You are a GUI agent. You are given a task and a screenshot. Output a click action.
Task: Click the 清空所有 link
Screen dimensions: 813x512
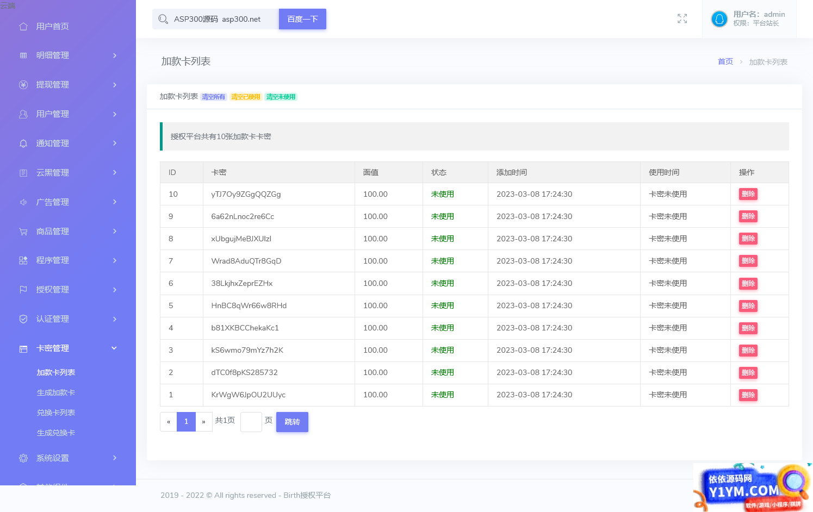(x=214, y=97)
